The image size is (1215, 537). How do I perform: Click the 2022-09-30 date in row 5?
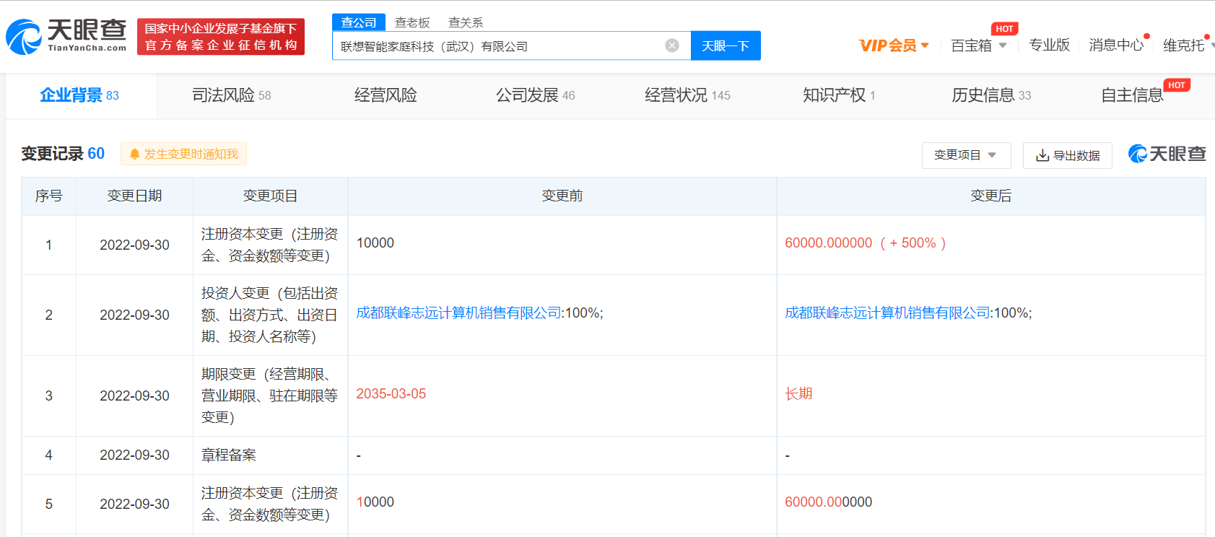[134, 505]
